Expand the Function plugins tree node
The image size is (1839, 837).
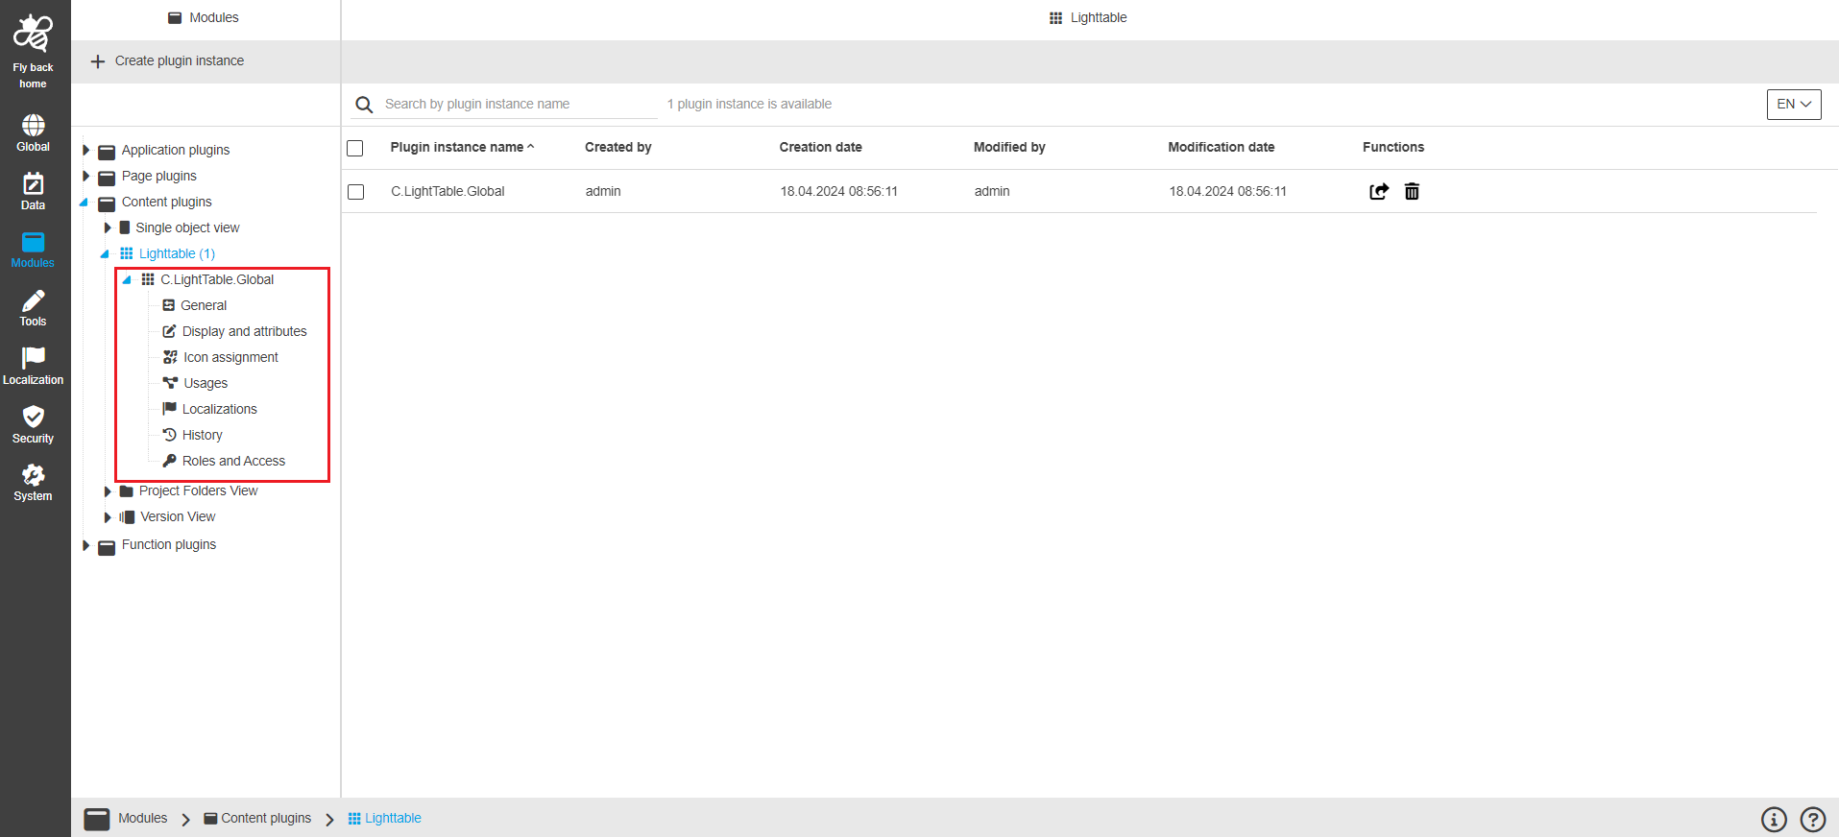[85, 545]
